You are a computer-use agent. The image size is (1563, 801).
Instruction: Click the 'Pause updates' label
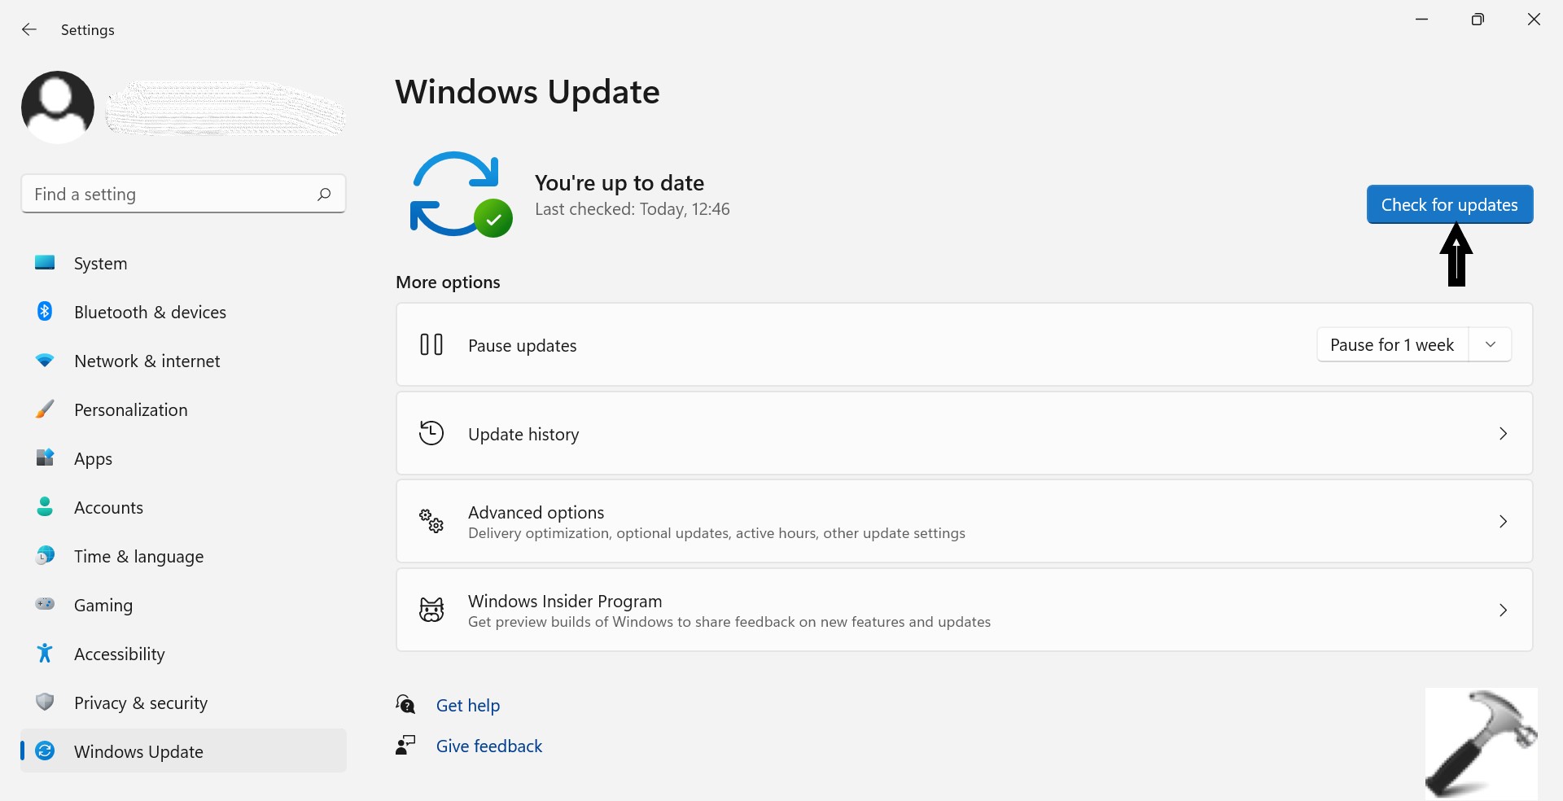click(x=523, y=346)
